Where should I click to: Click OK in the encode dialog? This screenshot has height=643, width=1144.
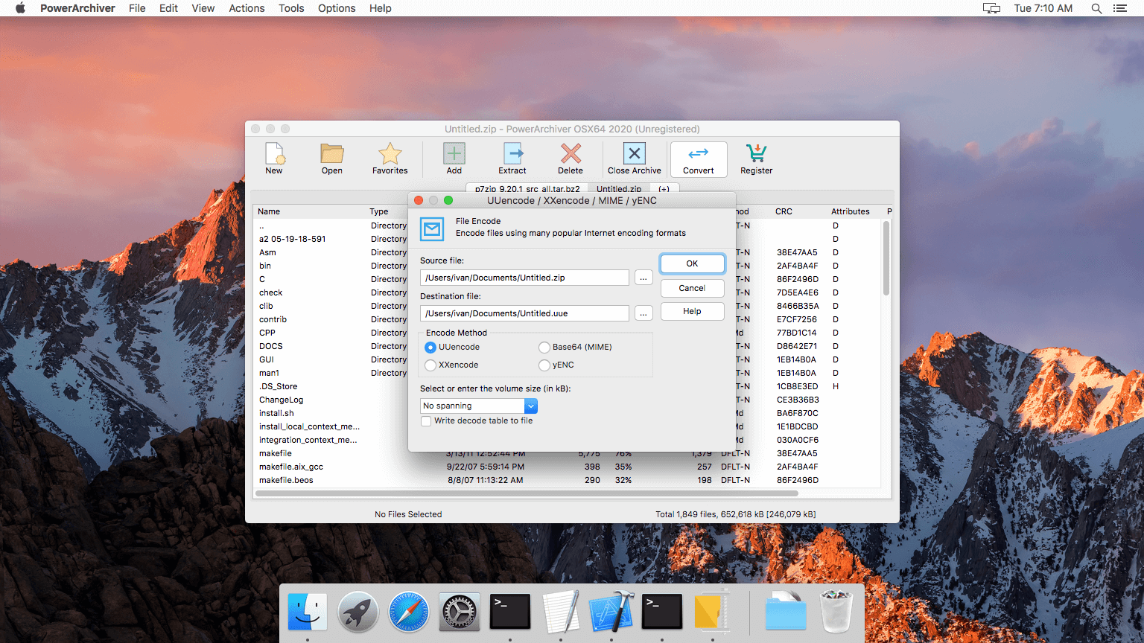point(692,263)
